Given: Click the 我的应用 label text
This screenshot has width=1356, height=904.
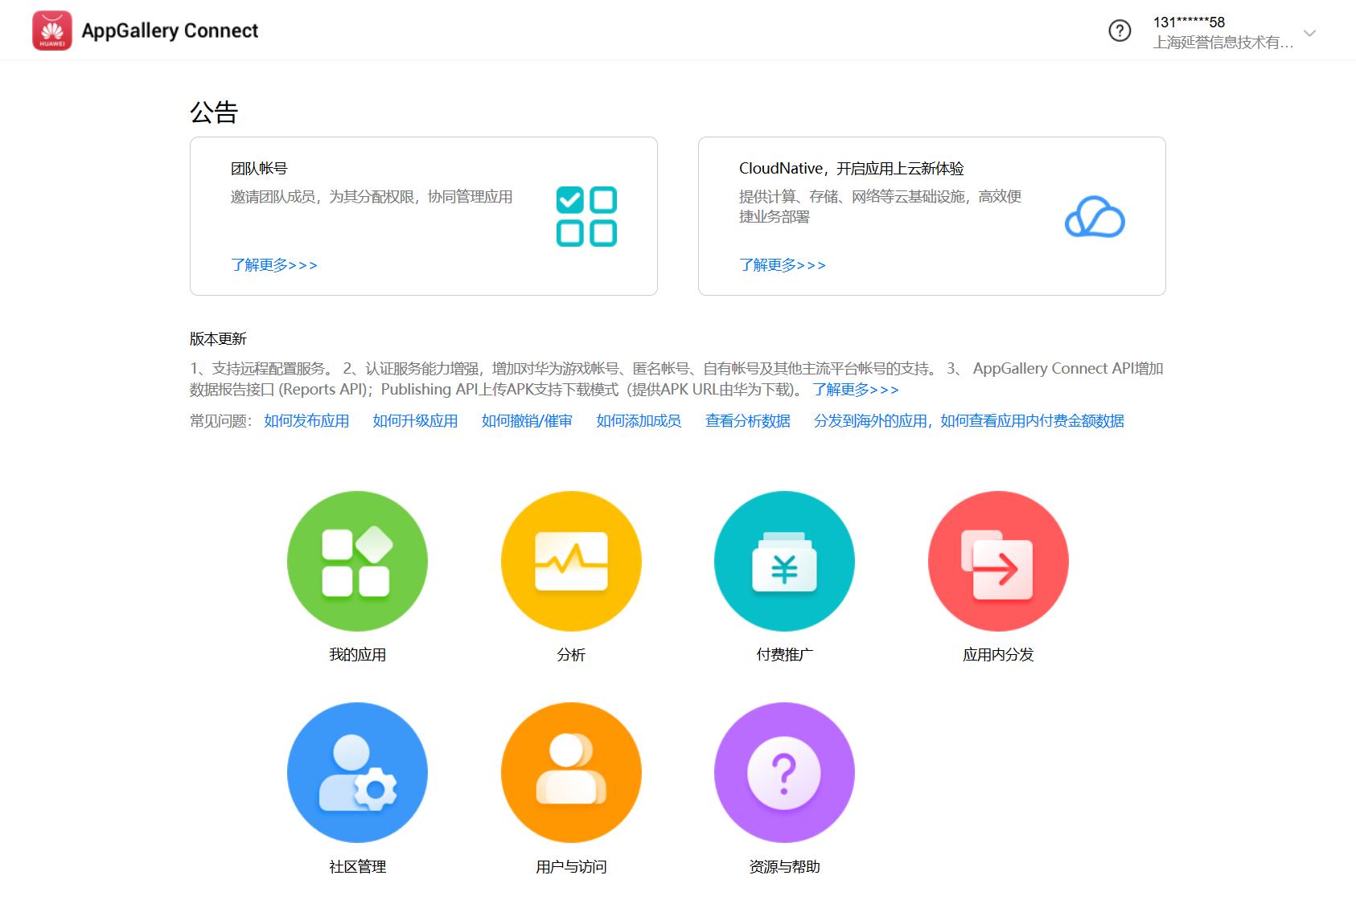Looking at the screenshot, I should [357, 655].
